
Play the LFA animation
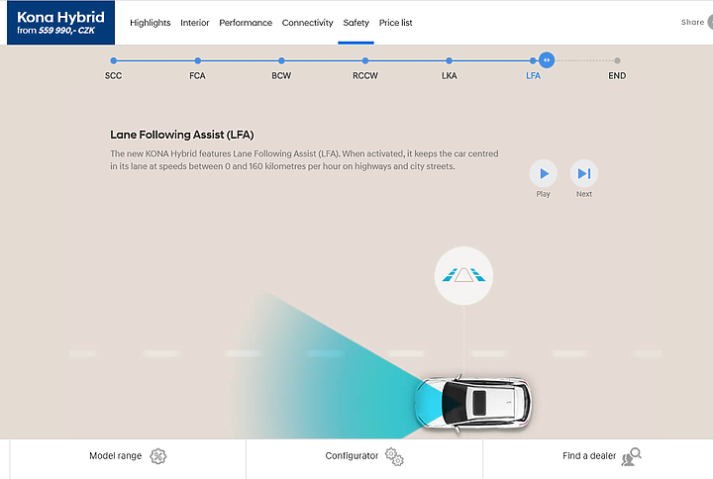pos(543,173)
